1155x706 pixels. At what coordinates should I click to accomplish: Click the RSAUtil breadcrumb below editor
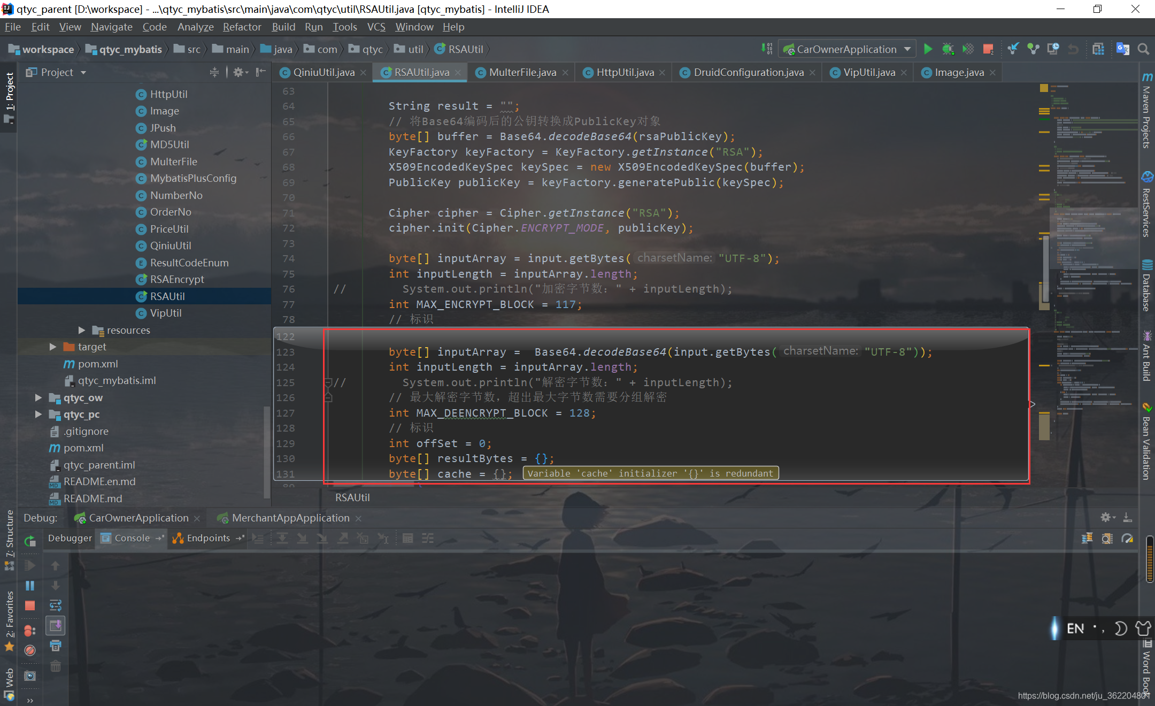click(352, 497)
